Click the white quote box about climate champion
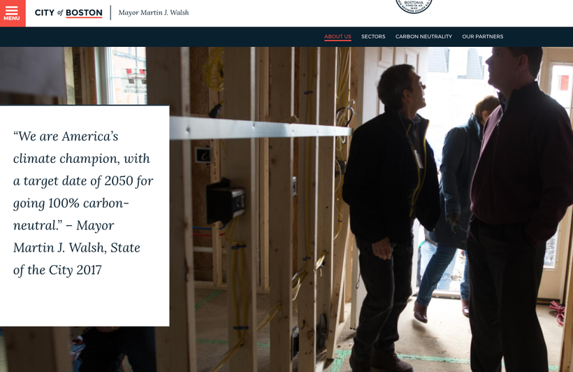The width and height of the screenshot is (573, 372). (85, 216)
